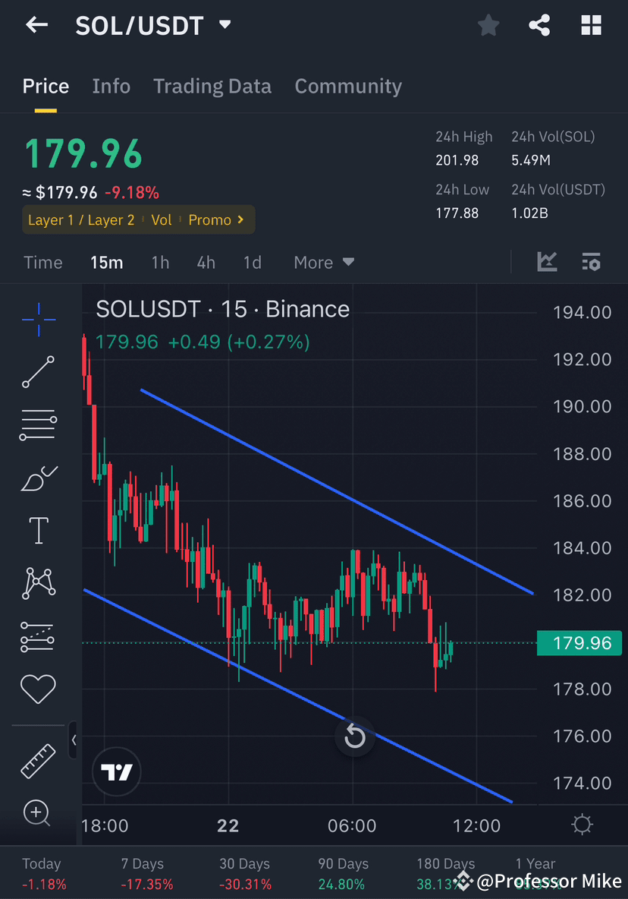The width and height of the screenshot is (628, 899).
Task: Open the horizontal lines tool
Action: click(38, 424)
